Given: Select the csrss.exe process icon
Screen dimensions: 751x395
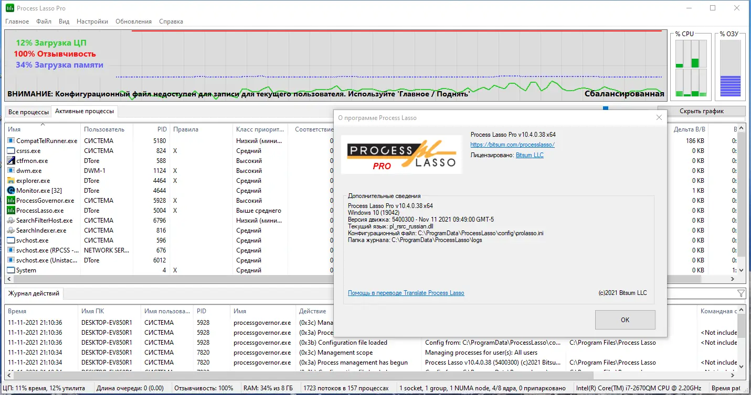Looking at the screenshot, I should (11, 151).
